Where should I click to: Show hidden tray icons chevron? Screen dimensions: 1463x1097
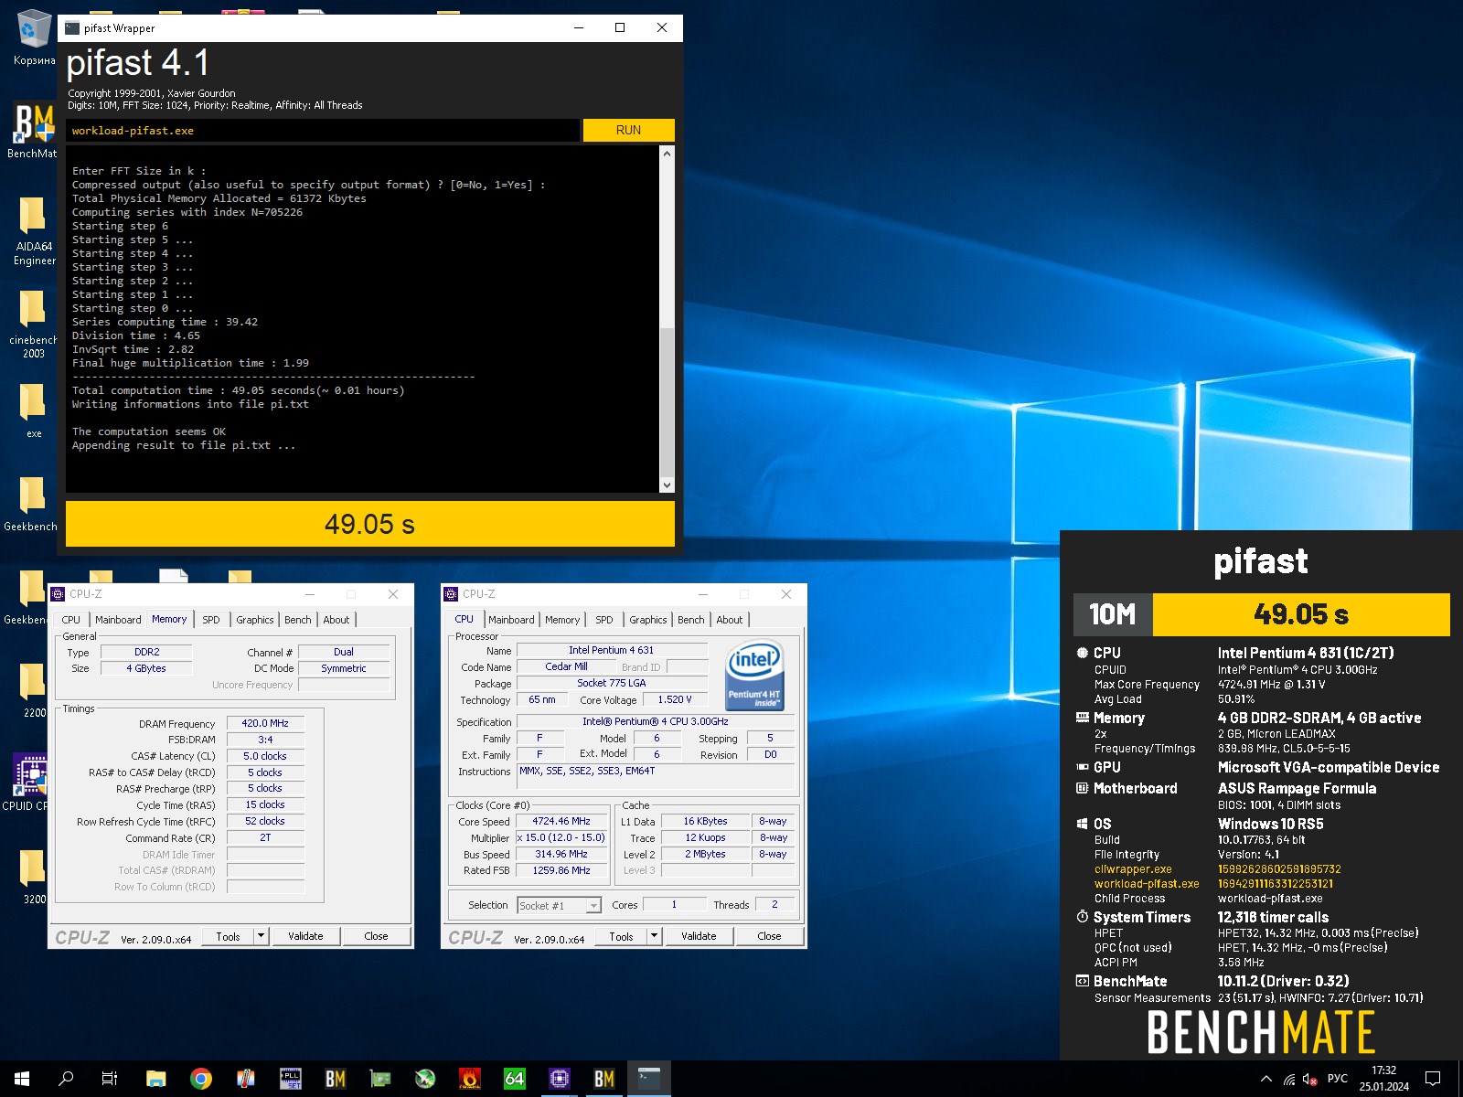click(x=1266, y=1079)
